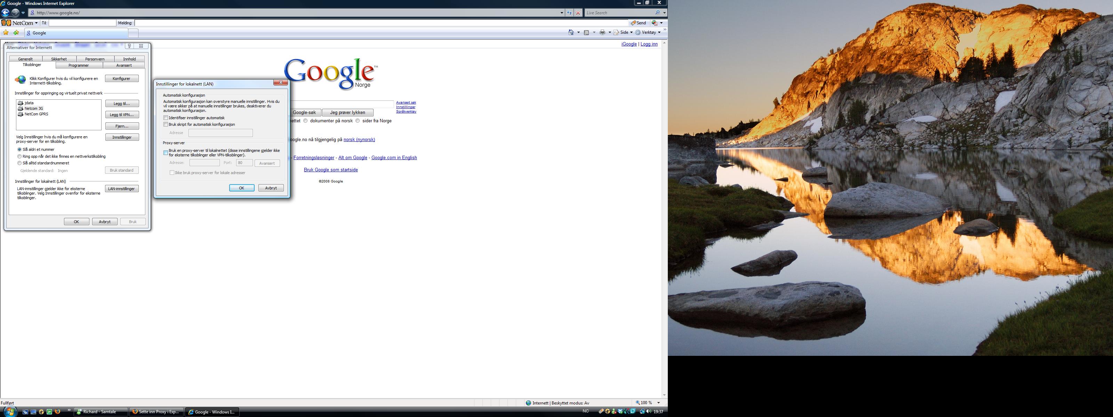
Task: Click Avbryt in the LAN settings dialog
Action: coord(271,188)
